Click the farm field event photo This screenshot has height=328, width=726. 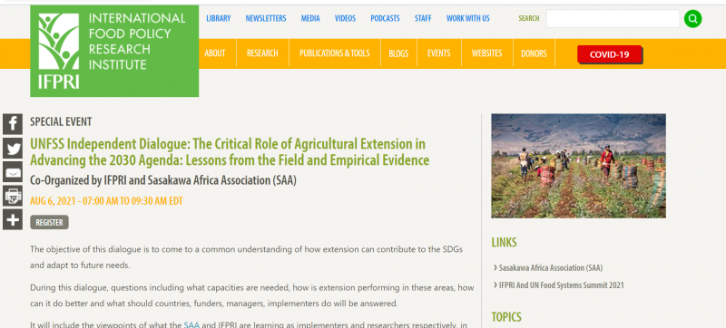click(578, 166)
